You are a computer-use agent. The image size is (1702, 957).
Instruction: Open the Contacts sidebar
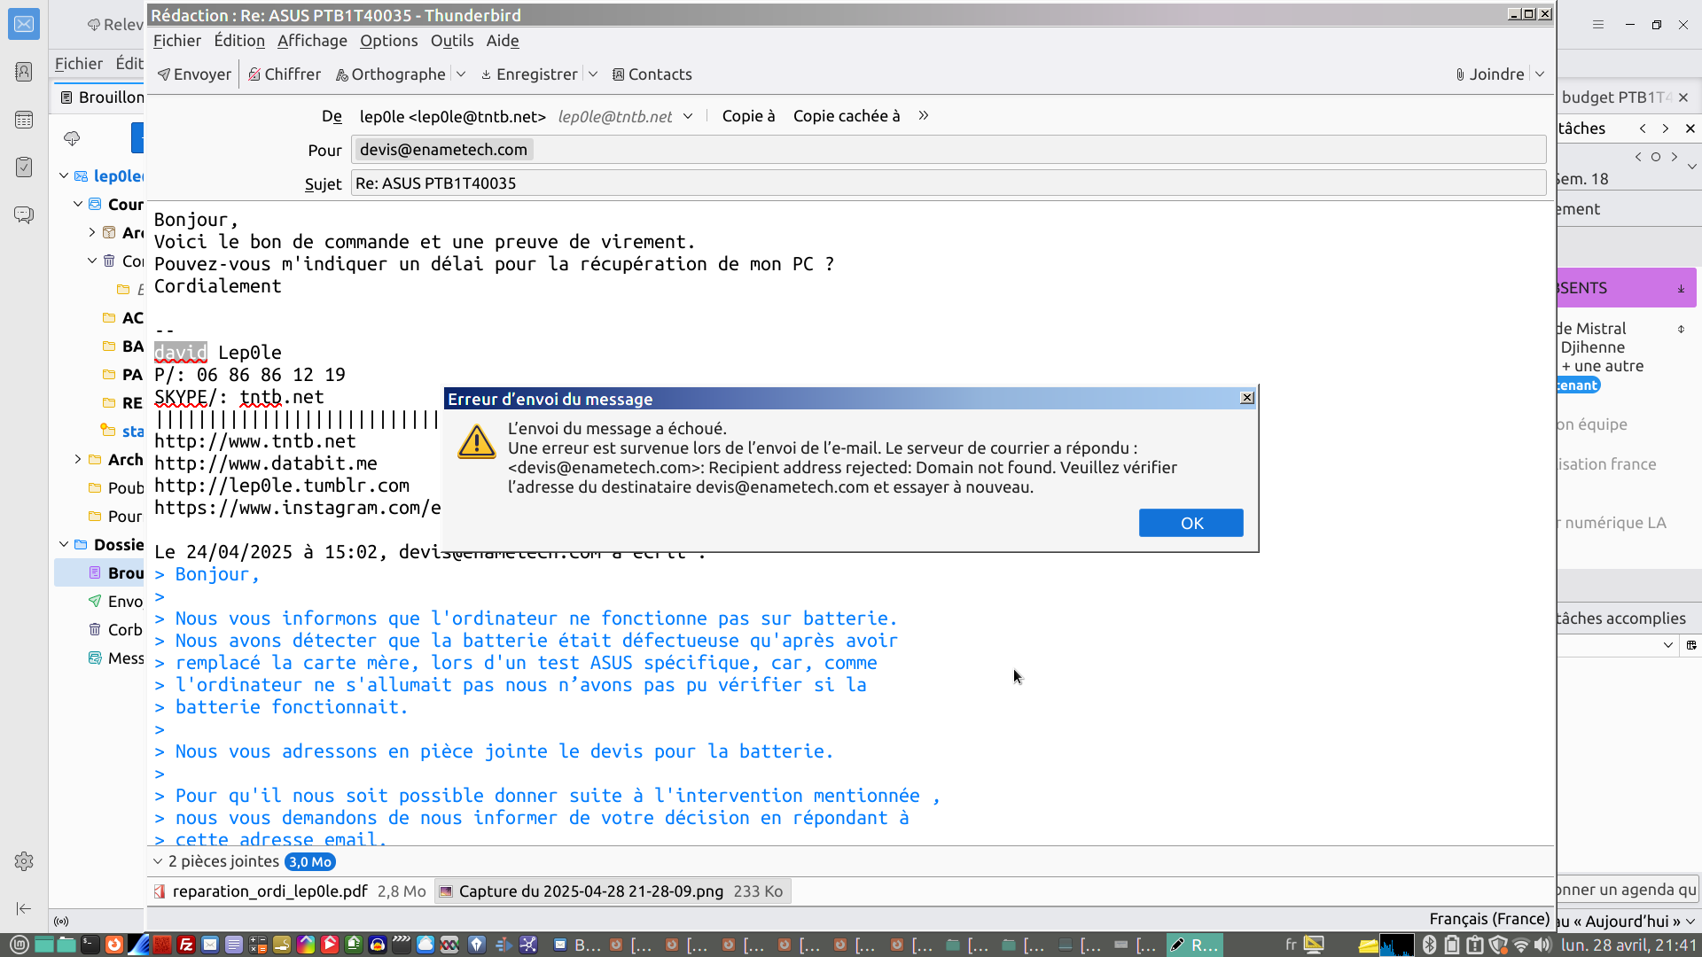[652, 74]
